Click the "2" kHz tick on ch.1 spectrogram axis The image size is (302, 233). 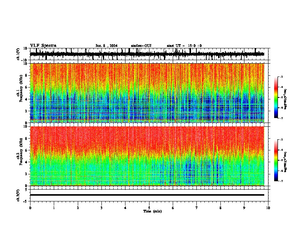point(26,111)
